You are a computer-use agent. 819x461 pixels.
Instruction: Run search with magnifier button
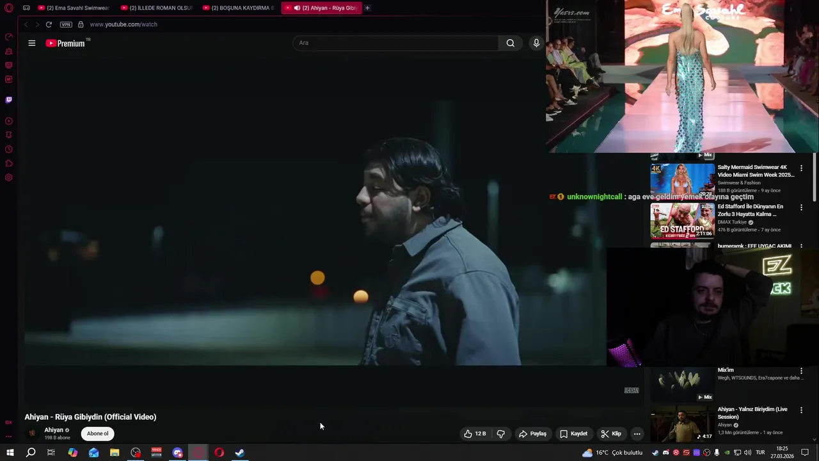coord(511,43)
